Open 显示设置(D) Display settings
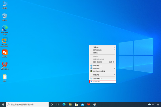The height and width of the screenshot is (107, 161). coord(103,79)
